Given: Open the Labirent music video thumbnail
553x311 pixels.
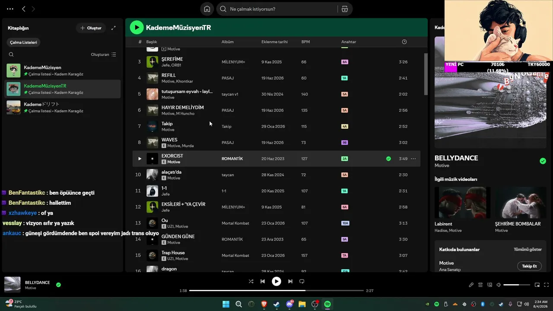Looking at the screenshot, I should pyautogui.click(x=462, y=203).
